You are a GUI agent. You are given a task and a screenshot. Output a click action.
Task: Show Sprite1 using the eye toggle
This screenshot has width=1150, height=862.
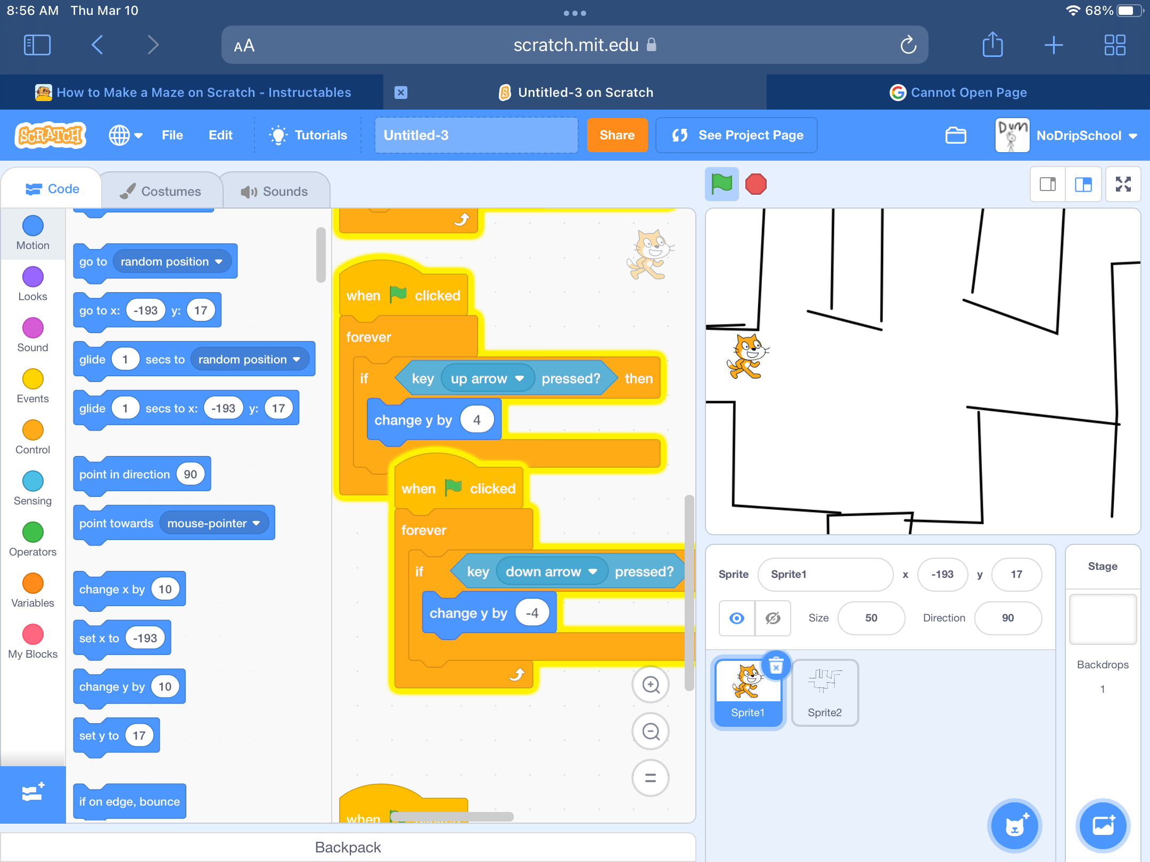tap(736, 618)
